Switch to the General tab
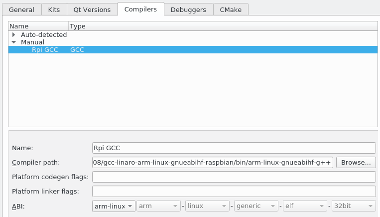 21,9
